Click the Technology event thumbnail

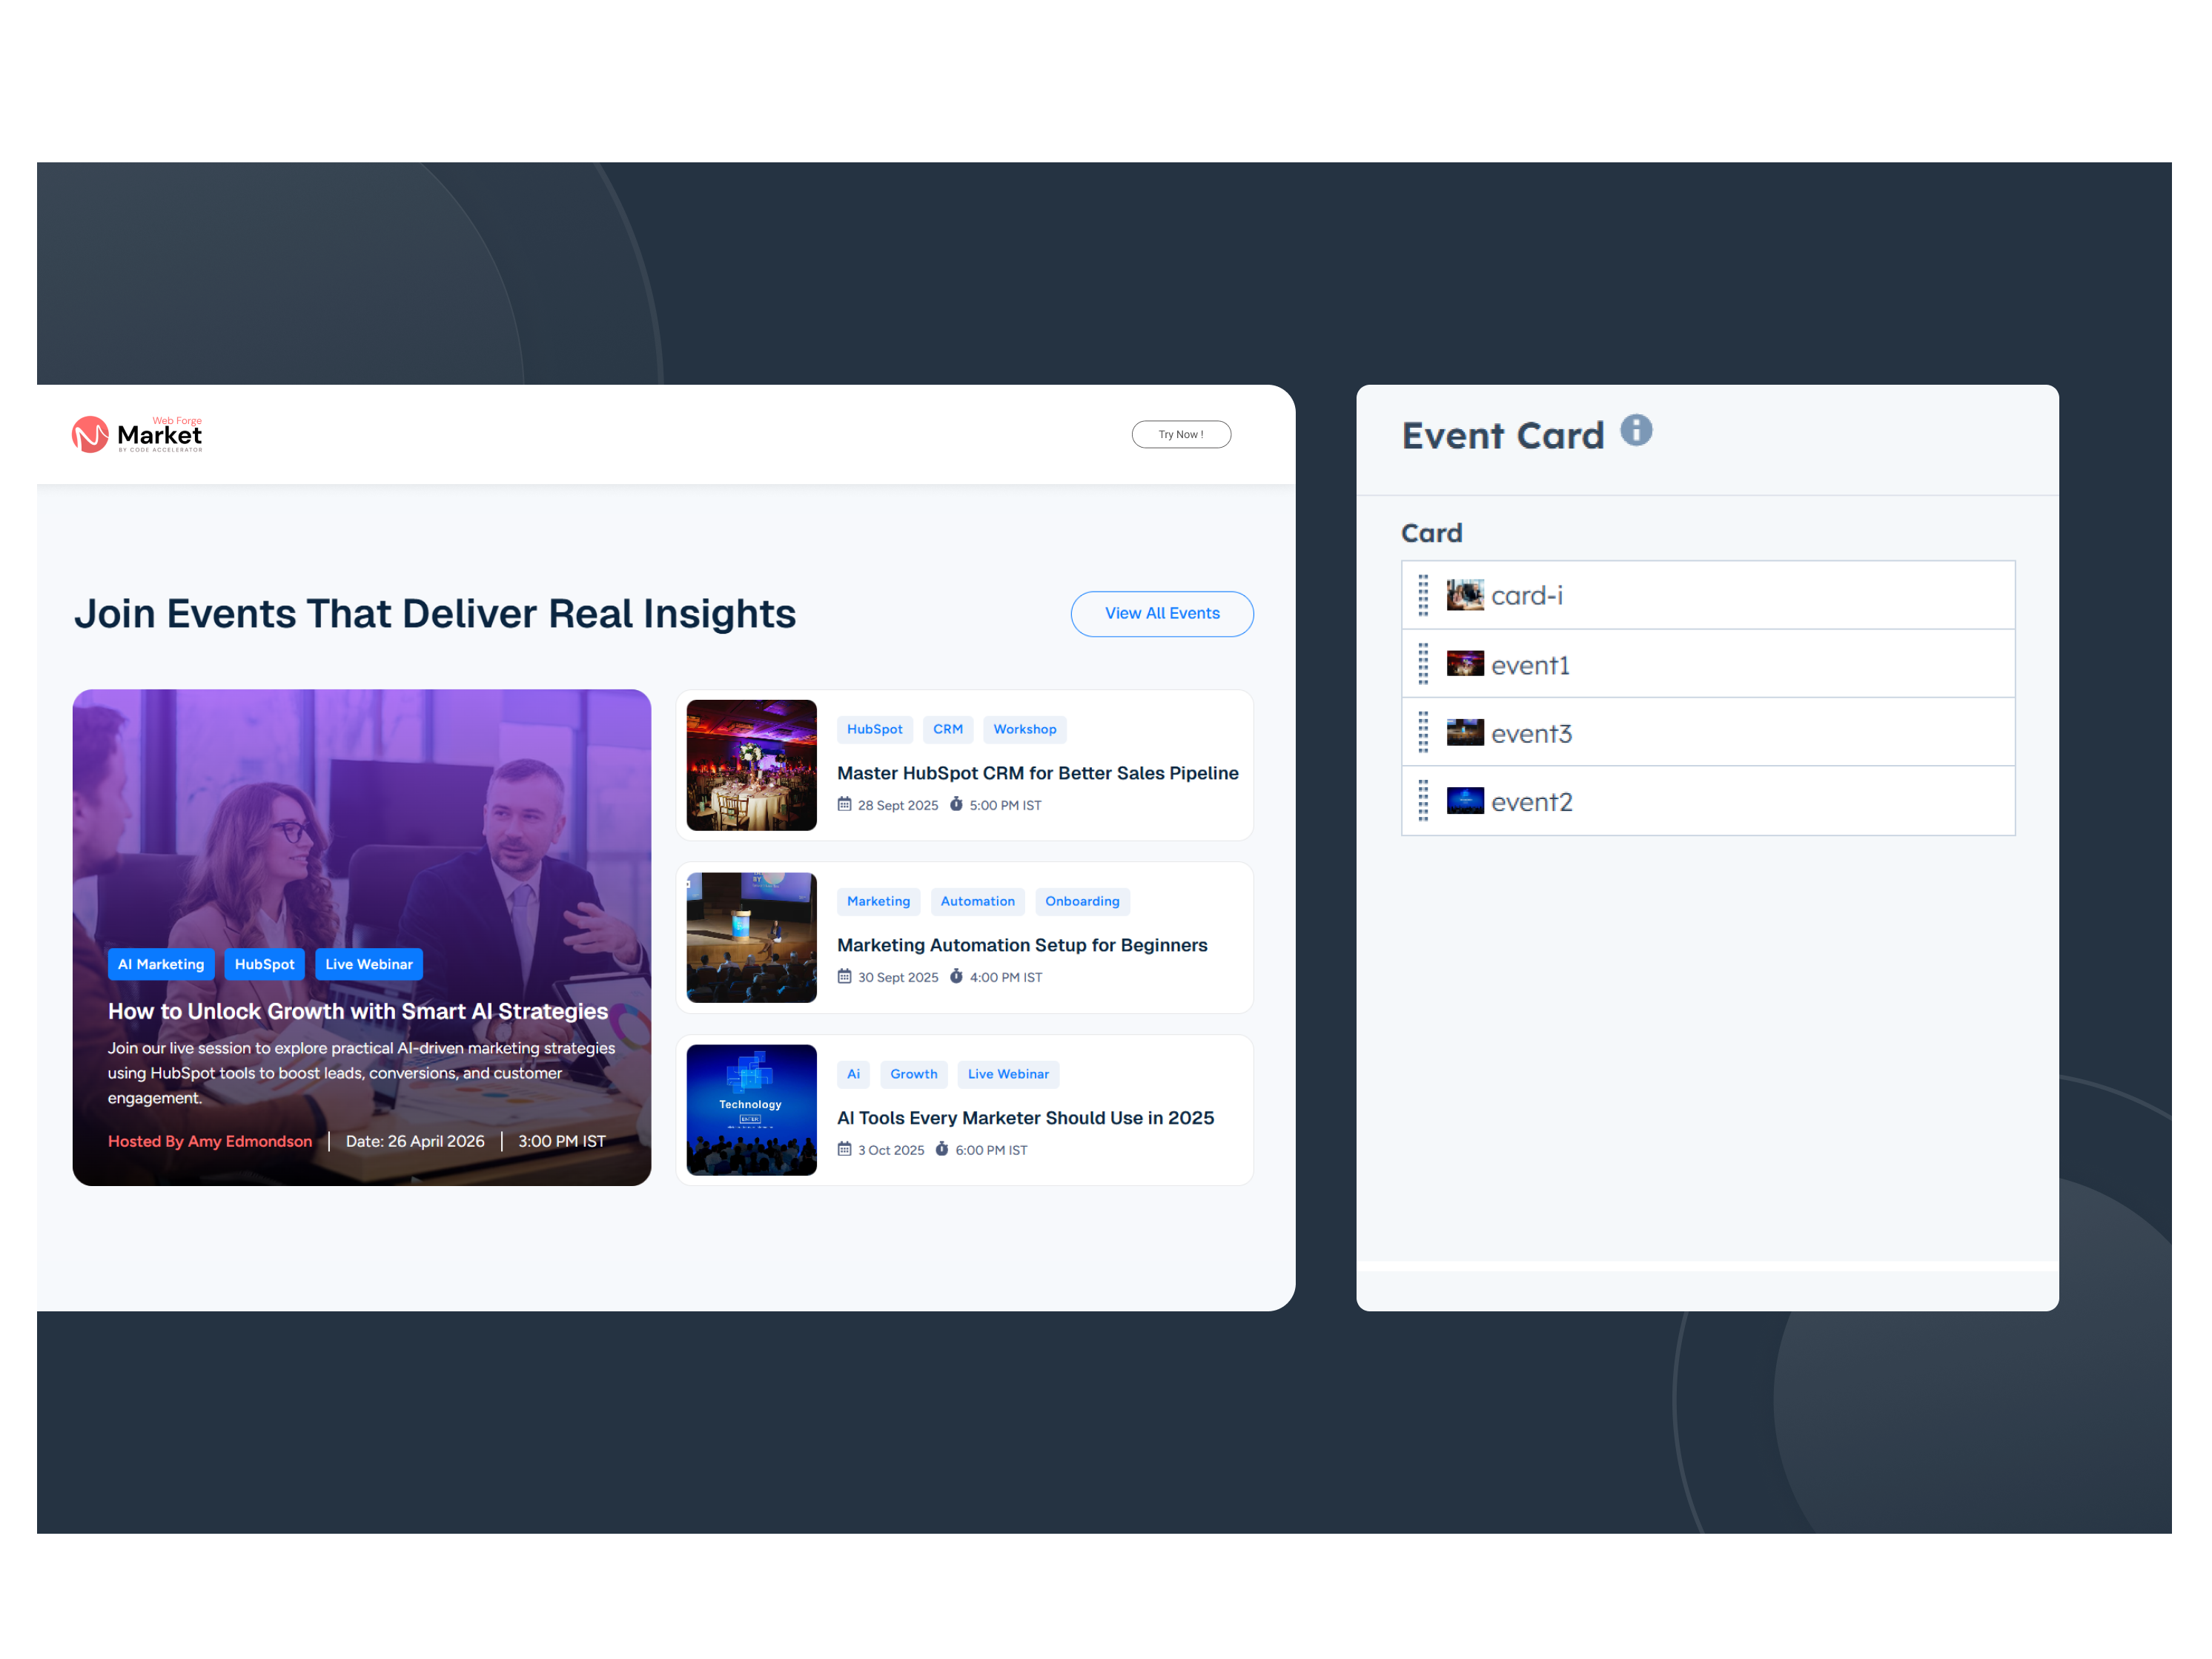click(x=752, y=1110)
